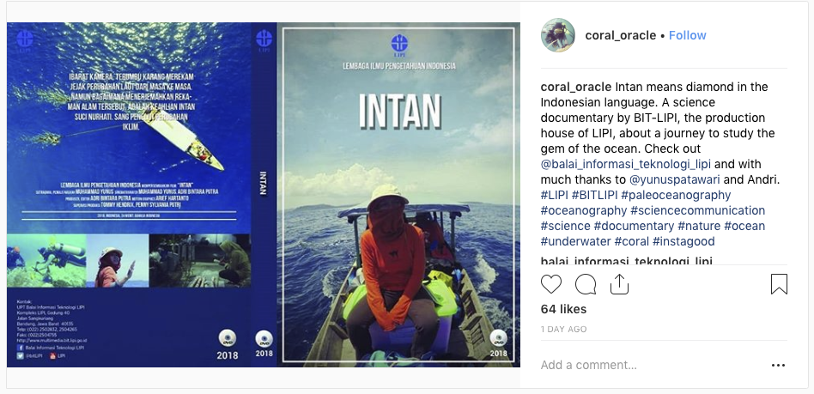Open @yunuspatawari mention link
814x394 pixels.
(x=674, y=179)
